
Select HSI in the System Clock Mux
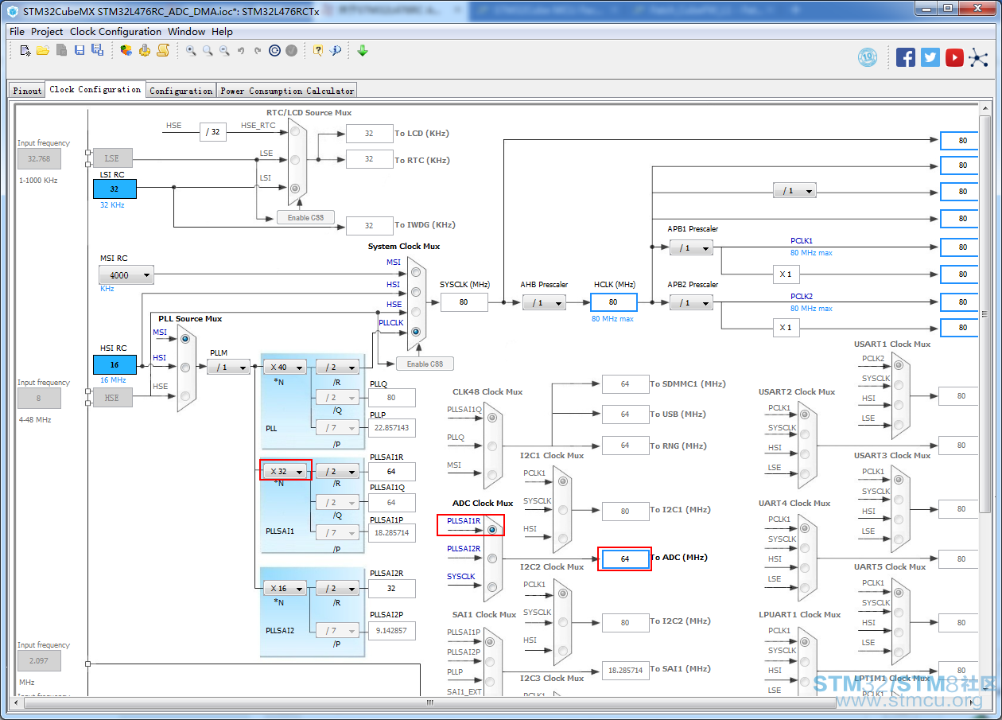(416, 293)
